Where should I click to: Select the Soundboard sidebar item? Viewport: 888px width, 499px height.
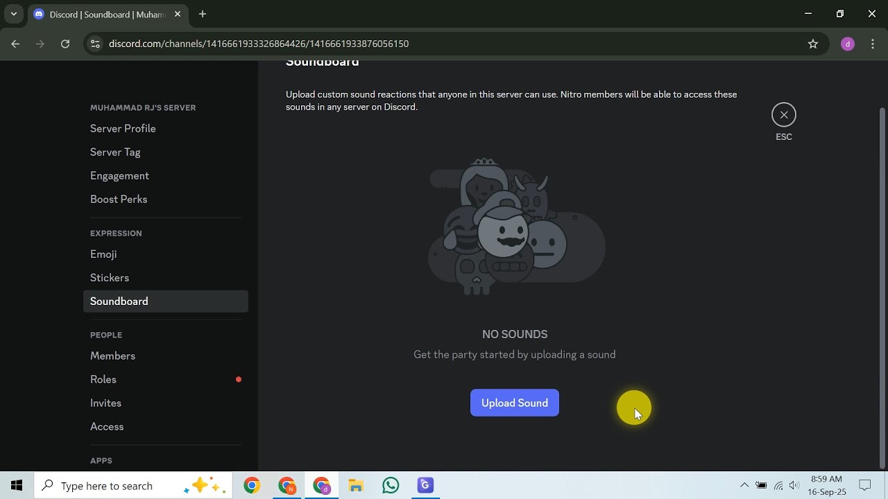[166, 301]
